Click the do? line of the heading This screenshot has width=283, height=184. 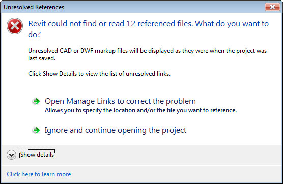[x=34, y=34]
